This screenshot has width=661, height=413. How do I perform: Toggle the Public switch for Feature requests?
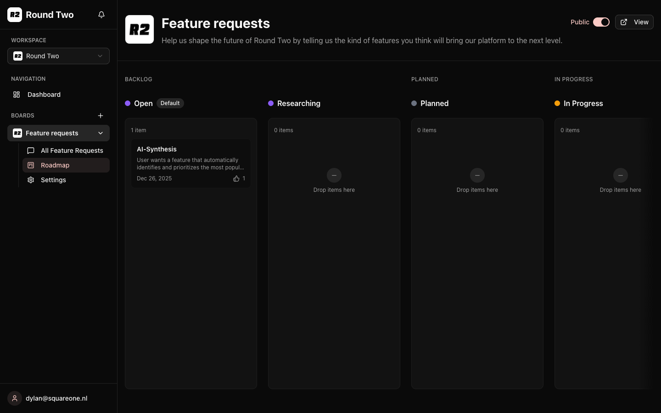point(601,22)
